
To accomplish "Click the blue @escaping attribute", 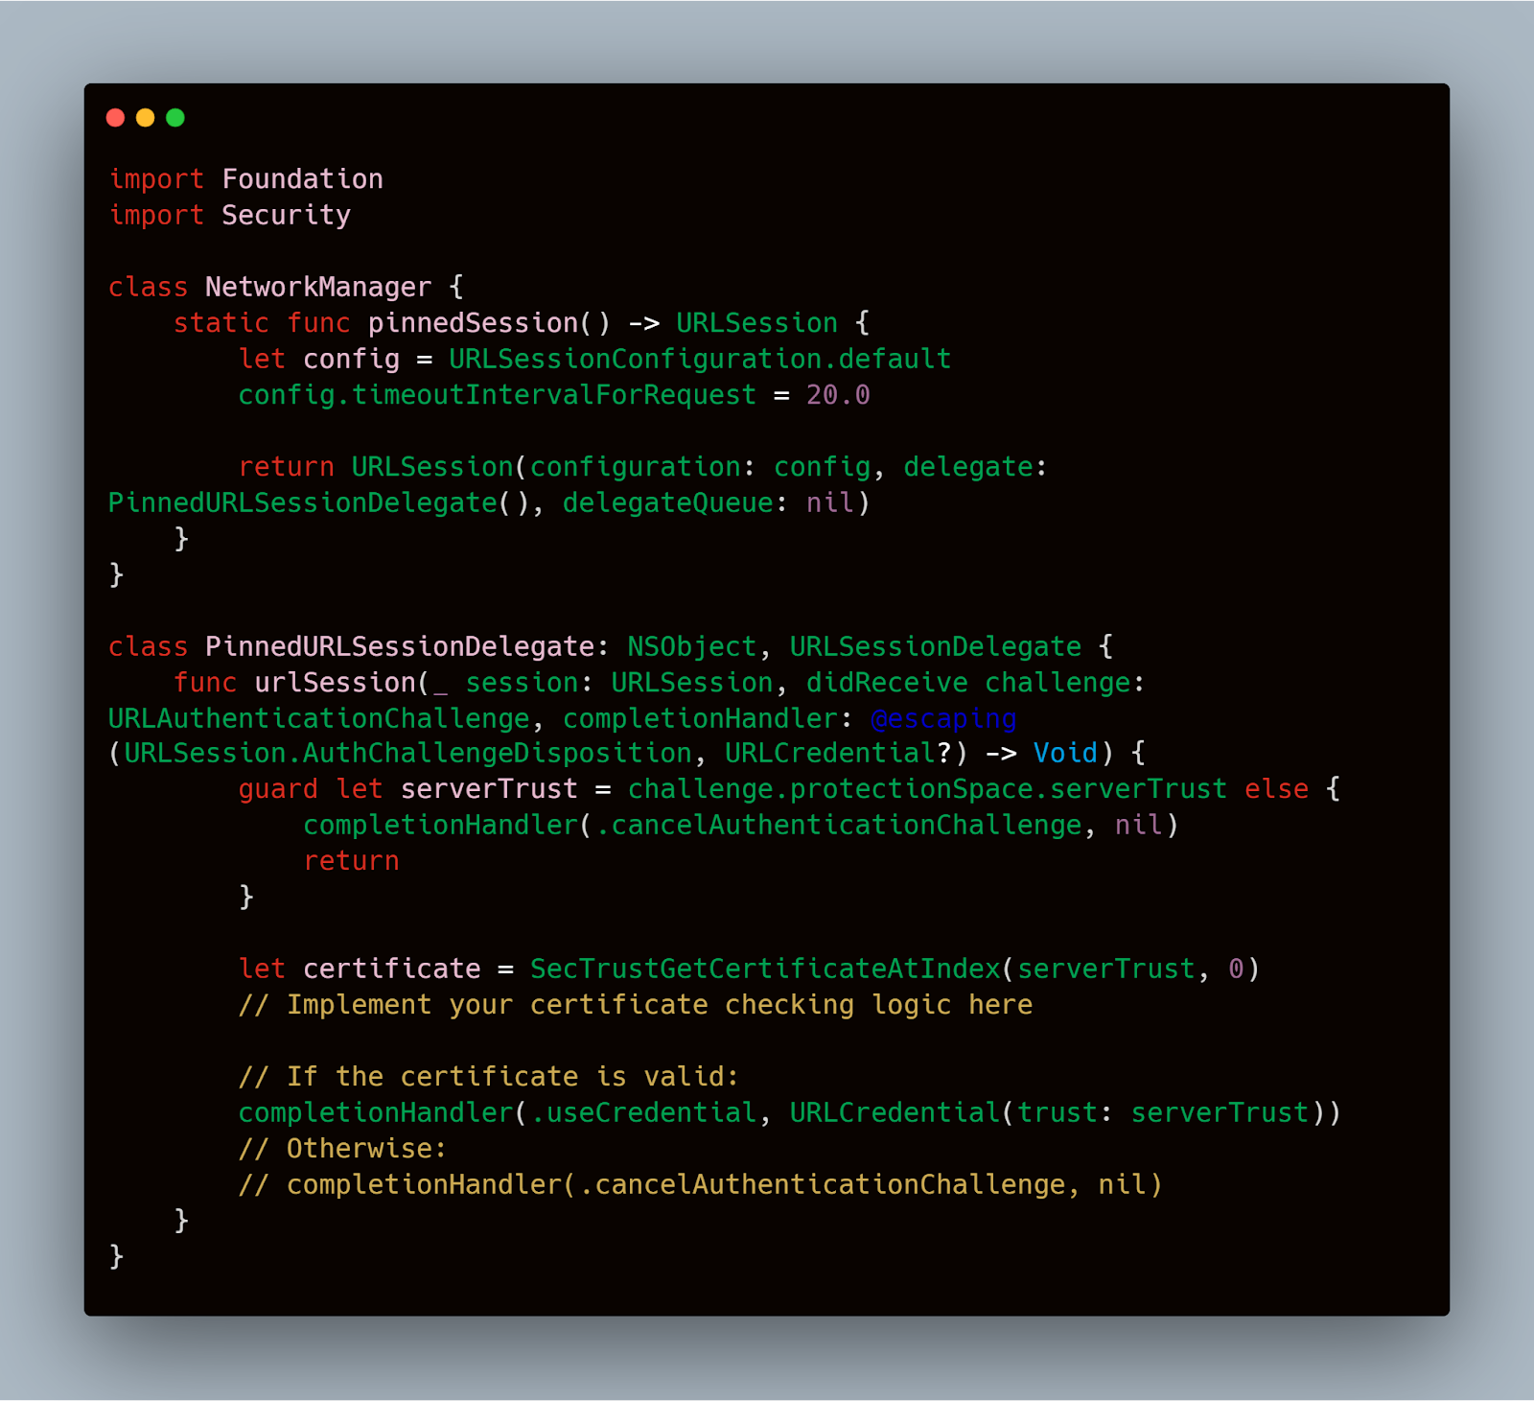I will 943,718.
